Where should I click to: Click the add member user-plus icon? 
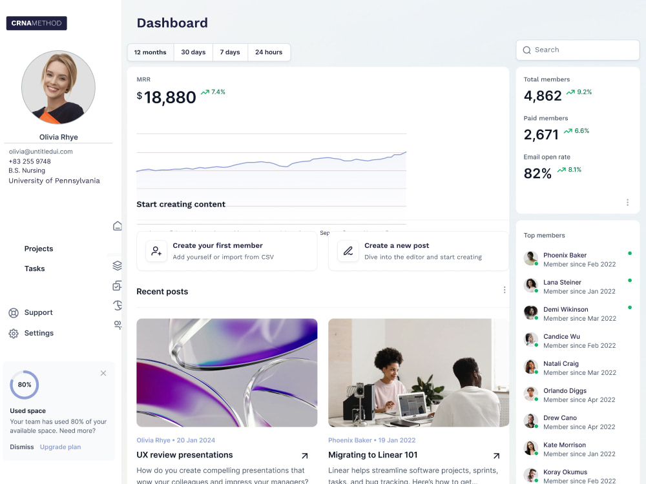(x=156, y=251)
